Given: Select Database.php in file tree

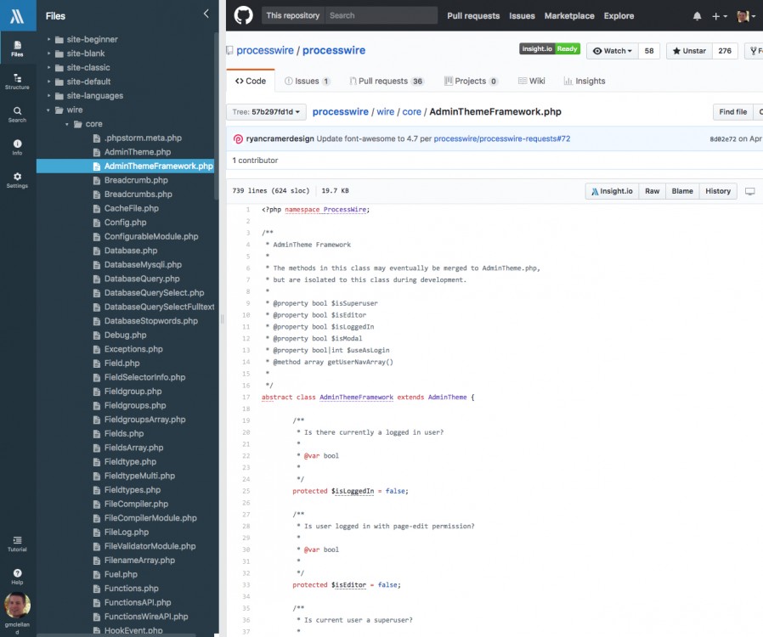Looking at the screenshot, I should click(x=130, y=251).
